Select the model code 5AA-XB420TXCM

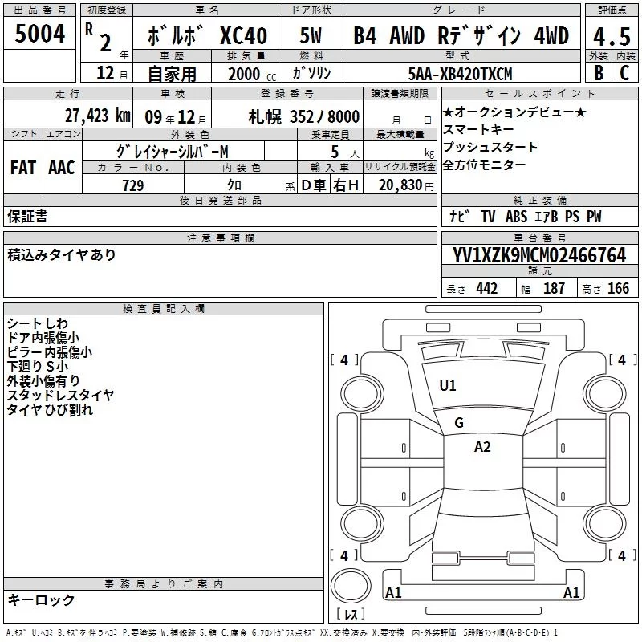(460, 74)
